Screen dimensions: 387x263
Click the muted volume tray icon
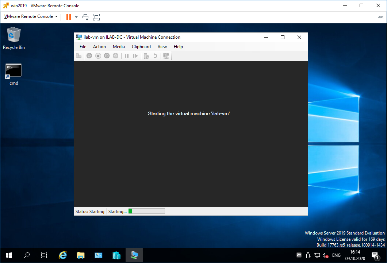click(326, 255)
